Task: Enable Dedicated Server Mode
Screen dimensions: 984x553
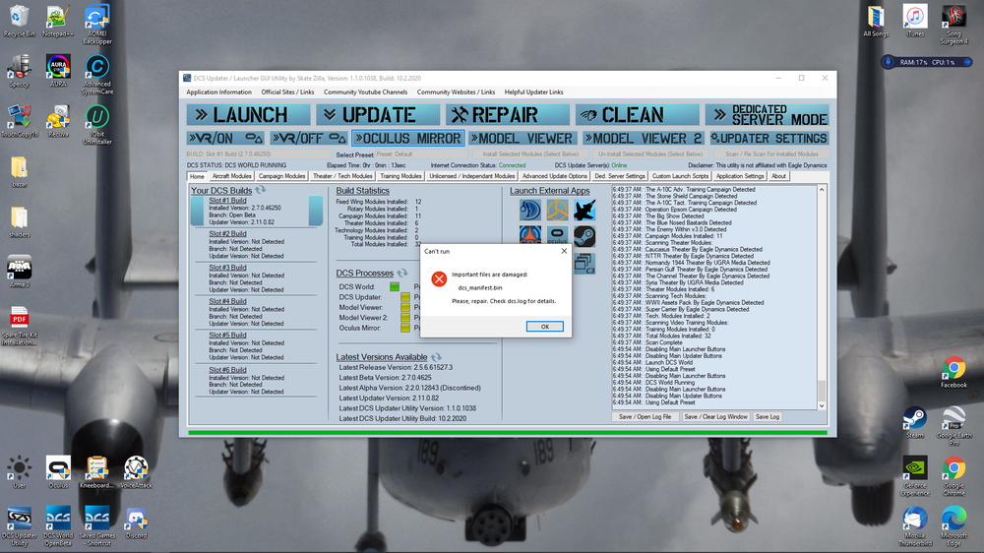Action: [767, 115]
